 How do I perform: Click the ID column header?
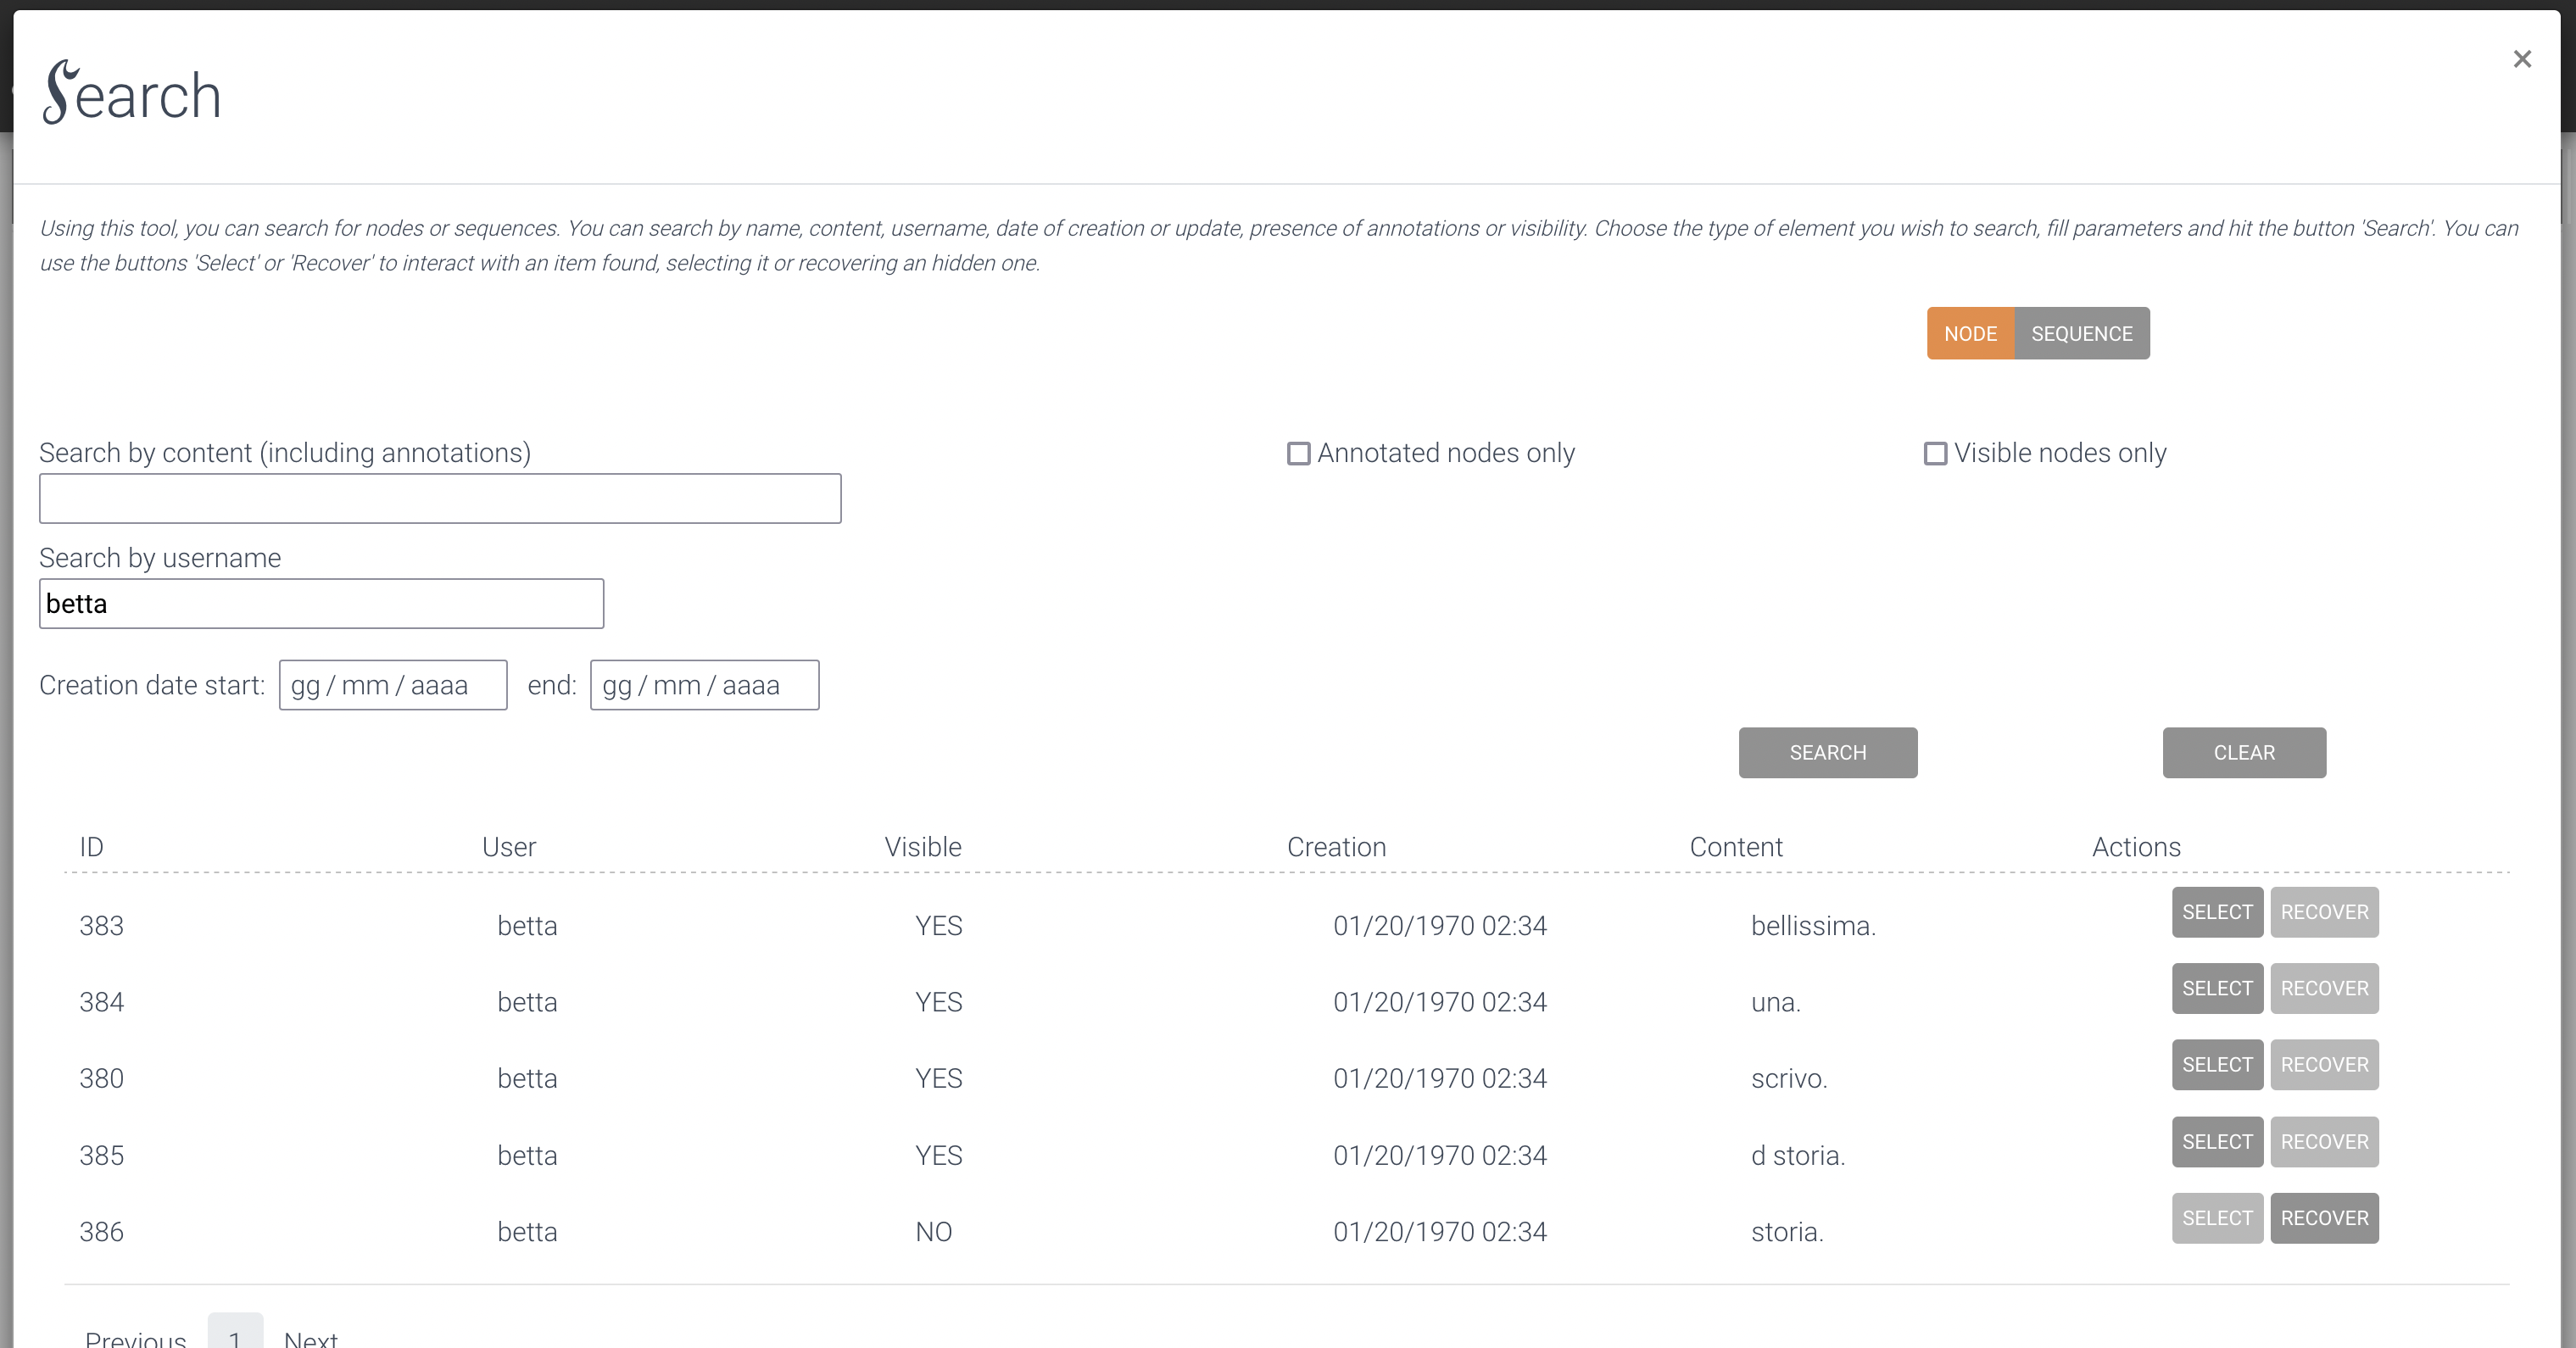coord(91,847)
